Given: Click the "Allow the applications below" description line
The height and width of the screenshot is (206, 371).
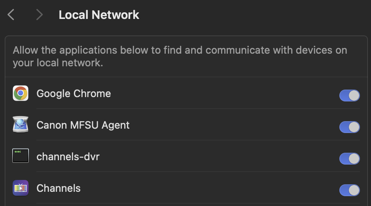Looking at the screenshot, I should point(180,51).
